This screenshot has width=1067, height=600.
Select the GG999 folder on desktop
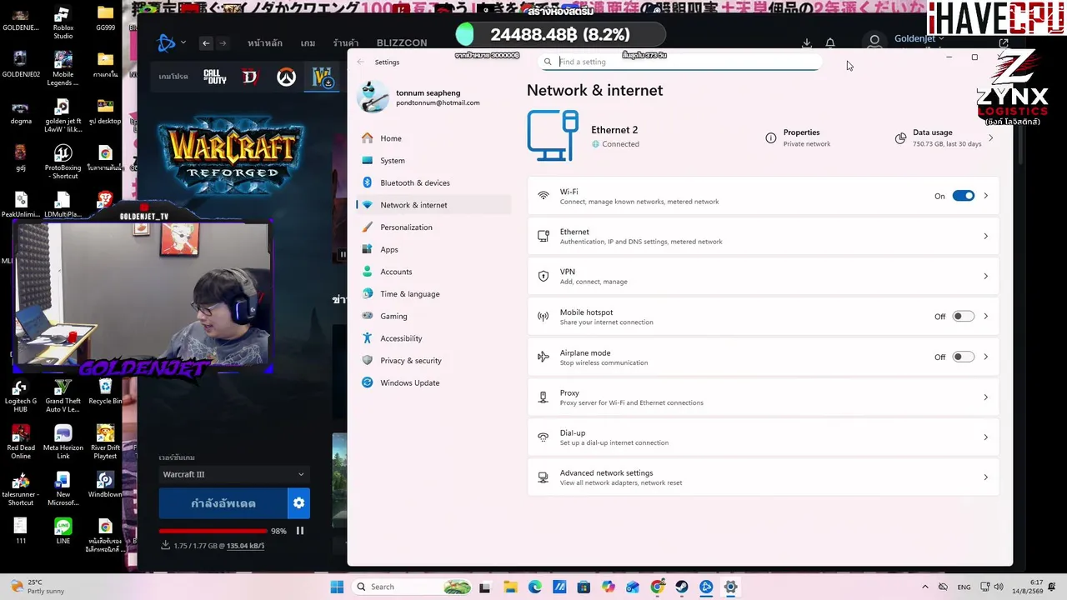pyautogui.click(x=105, y=18)
